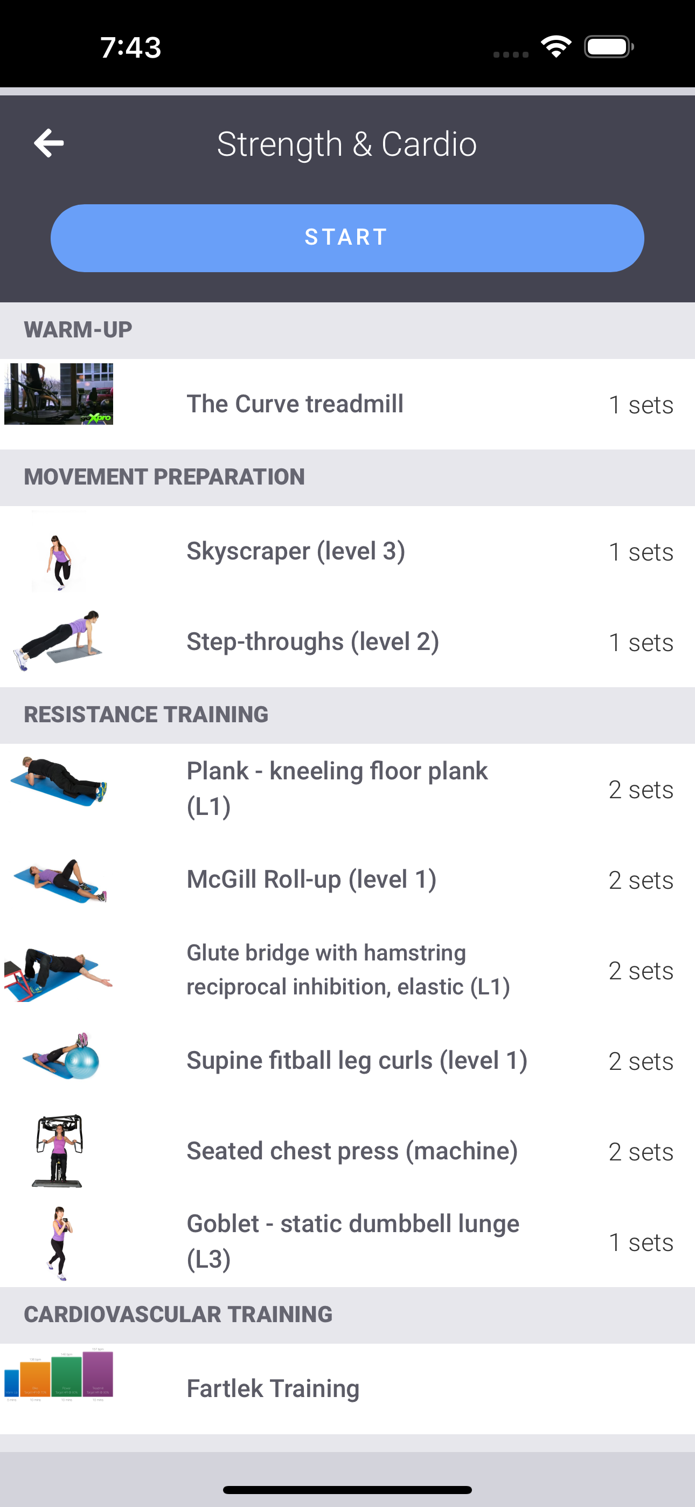Viewport: 695px width, 1507px height.
Task: Tap the chest press machine image
Action: click(x=57, y=1151)
